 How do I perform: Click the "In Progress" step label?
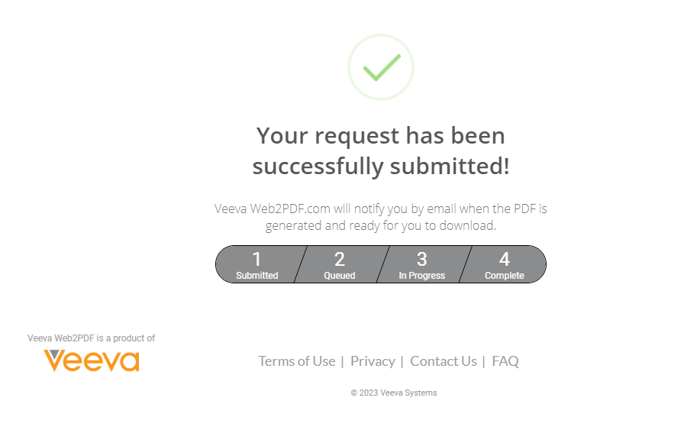point(421,276)
